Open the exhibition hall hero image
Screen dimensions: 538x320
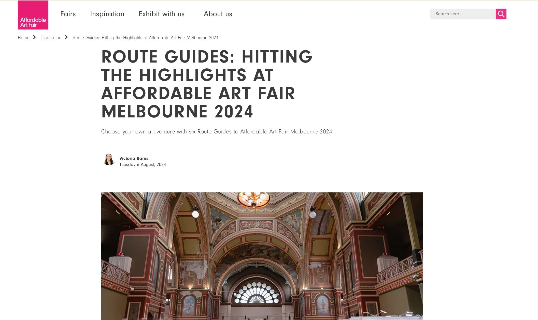point(262,254)
